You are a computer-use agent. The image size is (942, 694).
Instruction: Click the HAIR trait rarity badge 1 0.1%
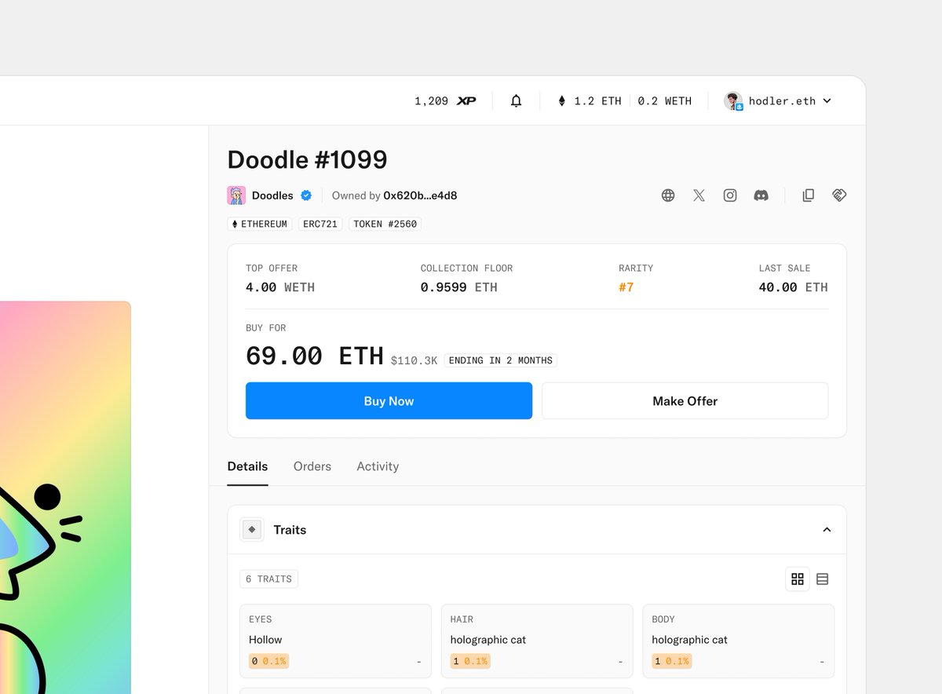pos(470,661)
